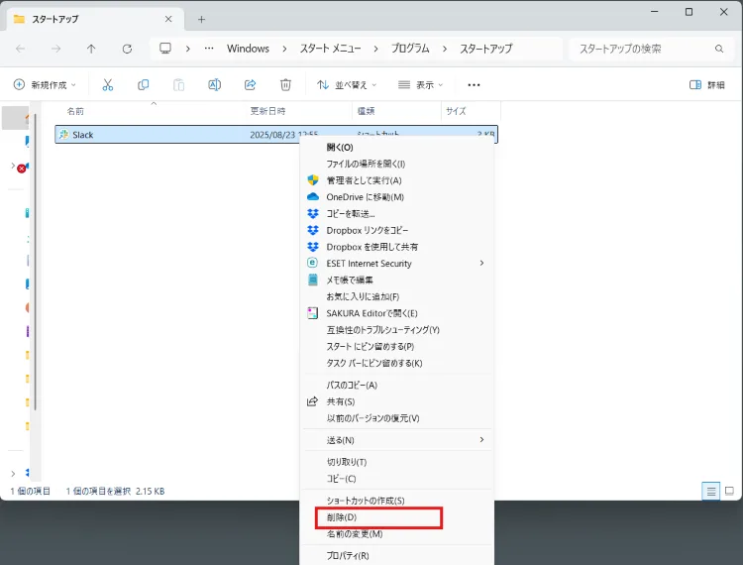This screenshot has width=743, height=565.
Task: Click the cut (scissors) toolbar icon
Action: (x=108, y=85)
